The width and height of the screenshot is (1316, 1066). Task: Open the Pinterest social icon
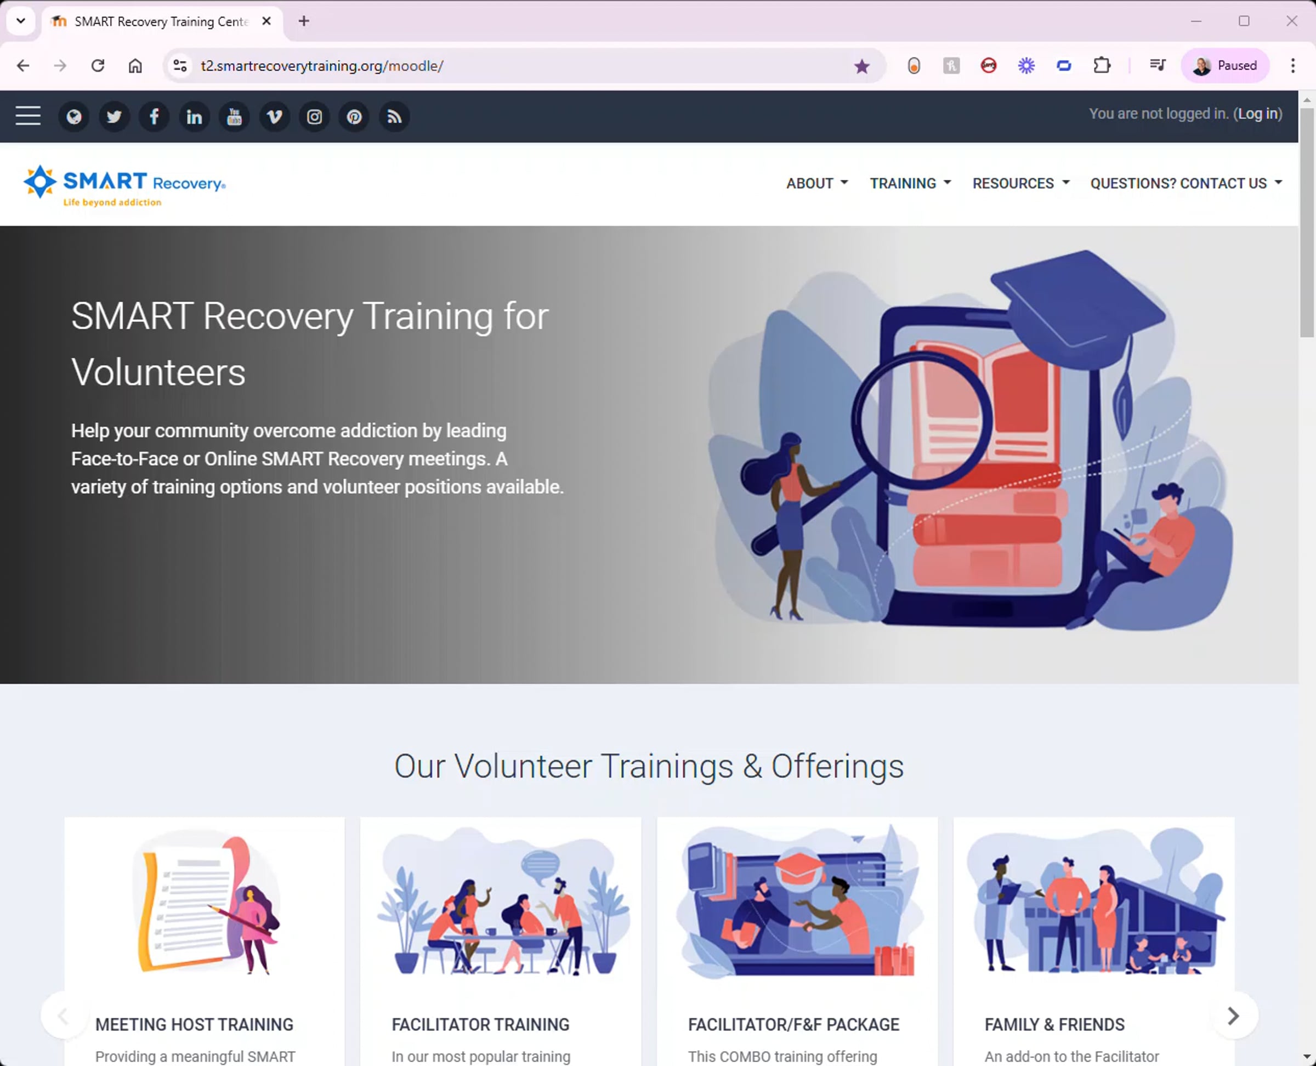click(x=354, y=117)
